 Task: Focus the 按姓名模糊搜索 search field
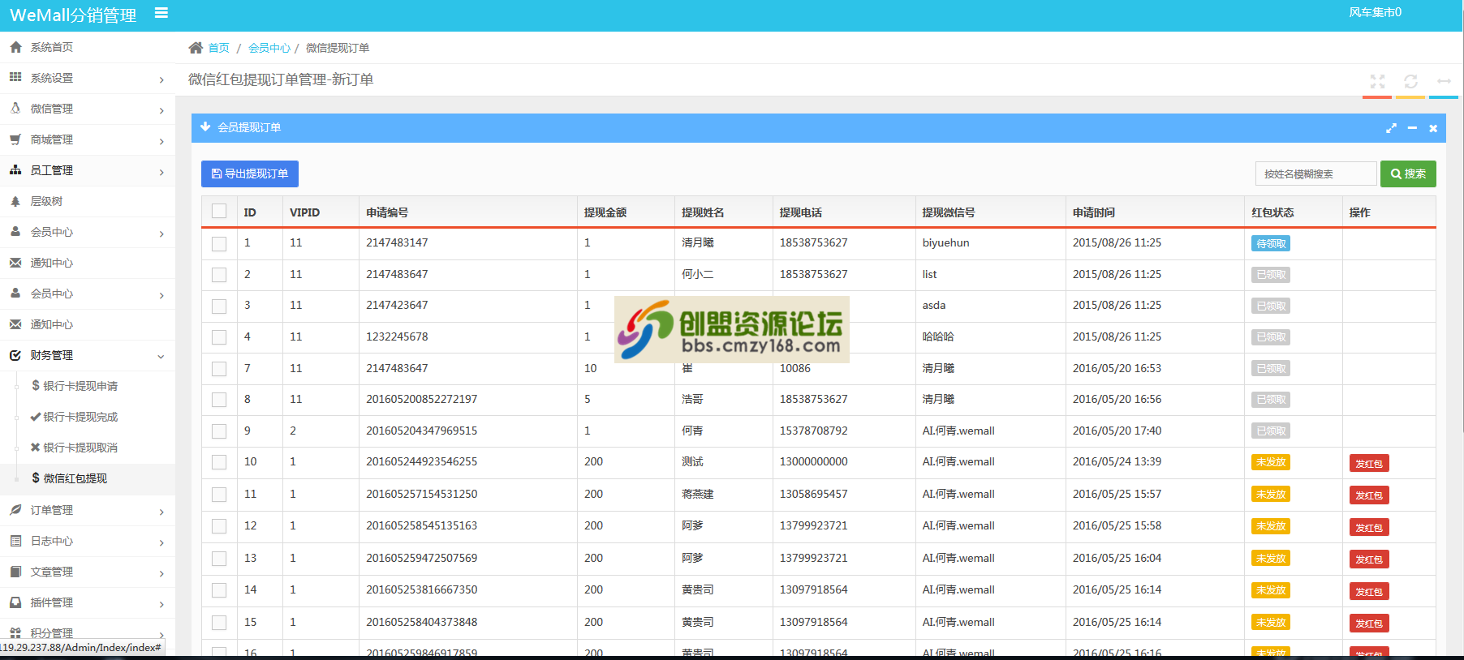(1316, 174)
